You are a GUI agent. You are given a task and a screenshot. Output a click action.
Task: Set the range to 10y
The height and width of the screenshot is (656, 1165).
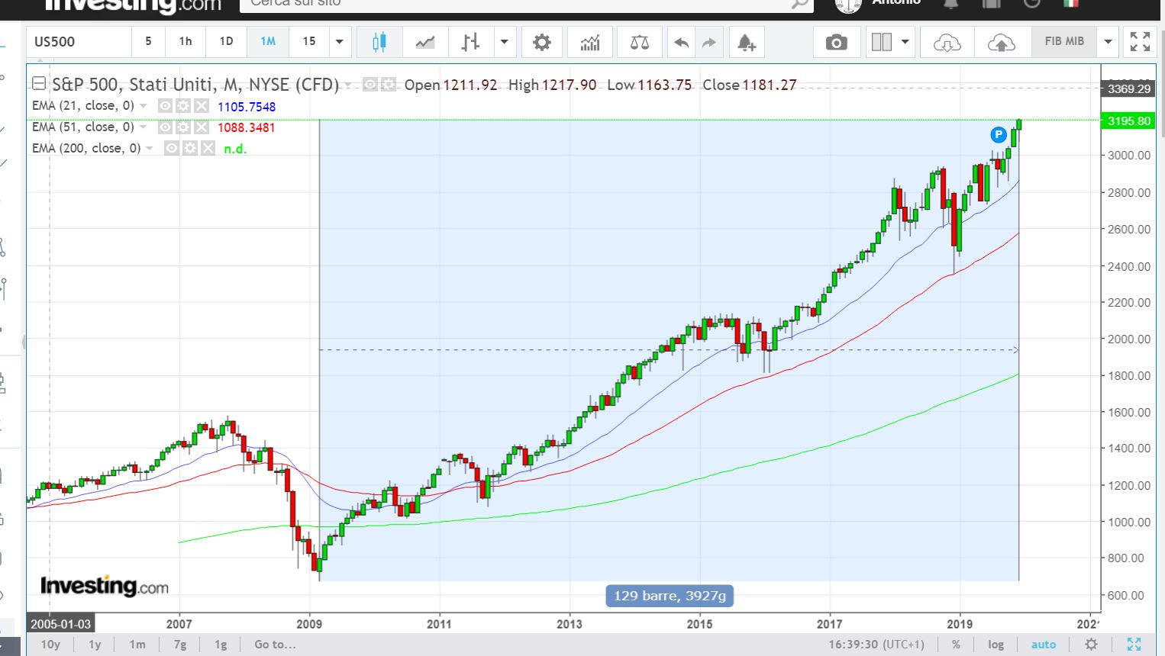coord(50,645)
